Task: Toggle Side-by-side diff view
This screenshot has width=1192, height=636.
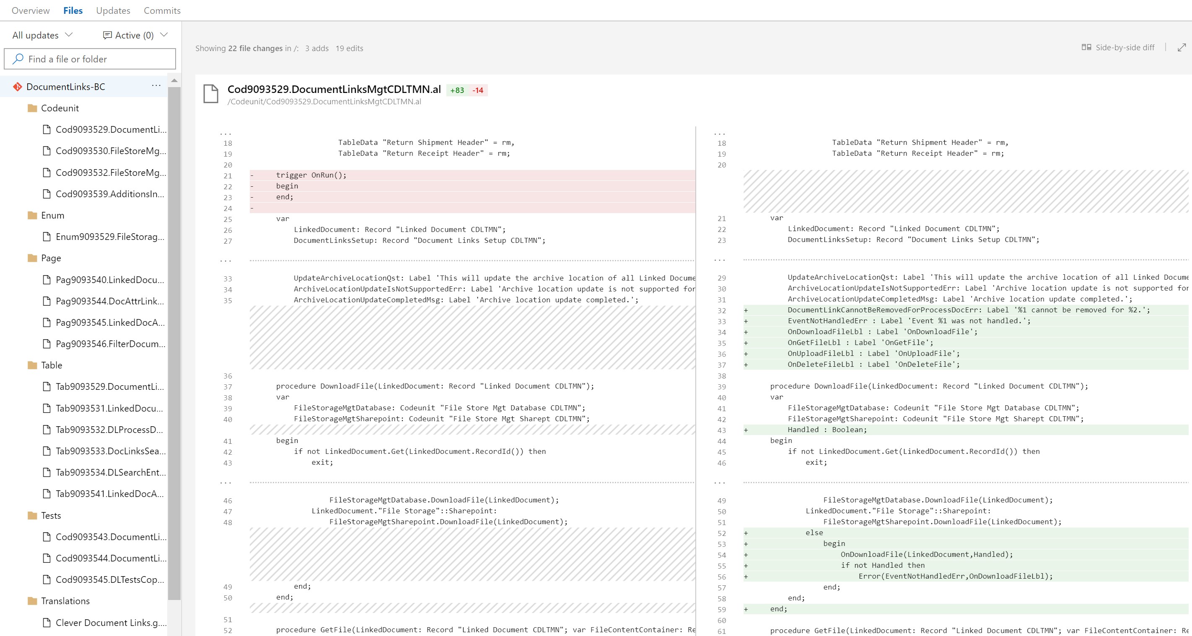Action: 1117,47
